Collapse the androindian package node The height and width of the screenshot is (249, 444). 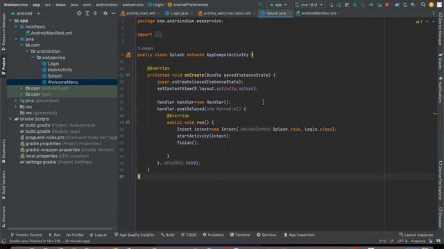(x=27, y=51)
